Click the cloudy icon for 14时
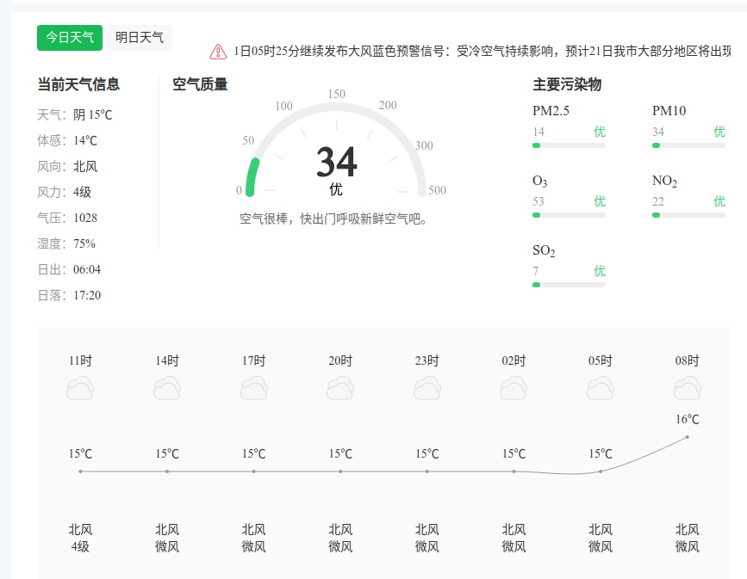Screen dimensions: 747x579 pyautogui.click(x=167, y=389)
